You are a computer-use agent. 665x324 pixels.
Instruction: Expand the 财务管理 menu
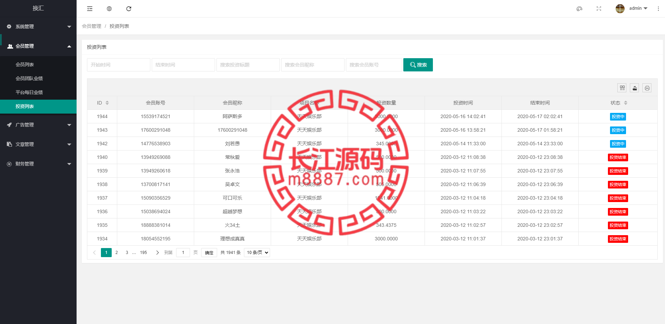[69, 164]
